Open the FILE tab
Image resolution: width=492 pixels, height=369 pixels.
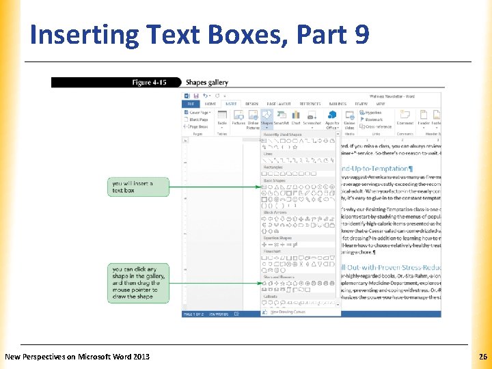tap(191, 104)
